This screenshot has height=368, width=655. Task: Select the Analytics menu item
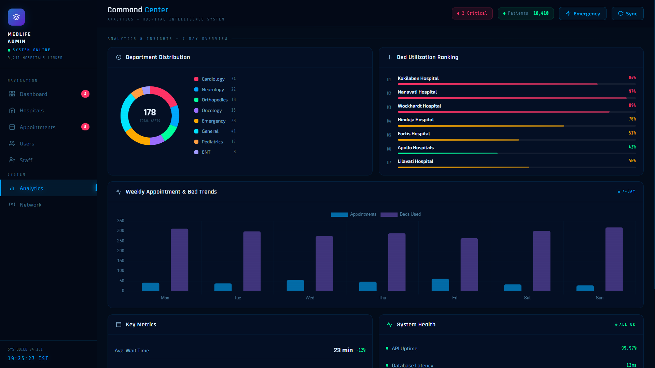click(x=48, y=188)
